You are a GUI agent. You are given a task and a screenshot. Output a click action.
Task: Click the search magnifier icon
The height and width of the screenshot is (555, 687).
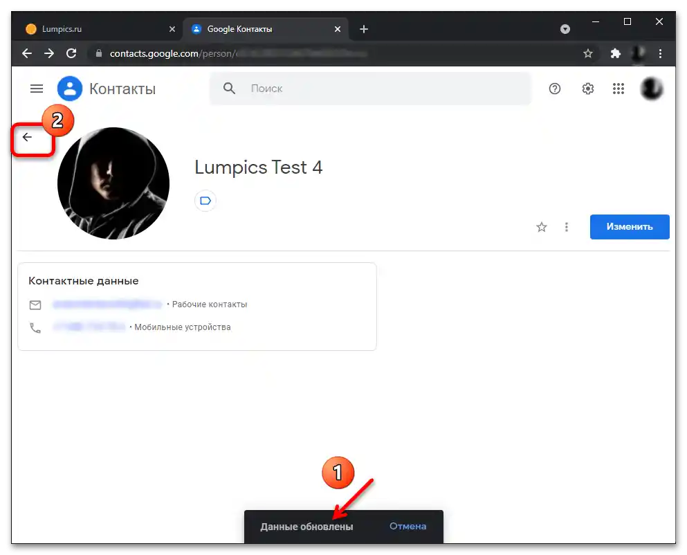coord(229,89)
